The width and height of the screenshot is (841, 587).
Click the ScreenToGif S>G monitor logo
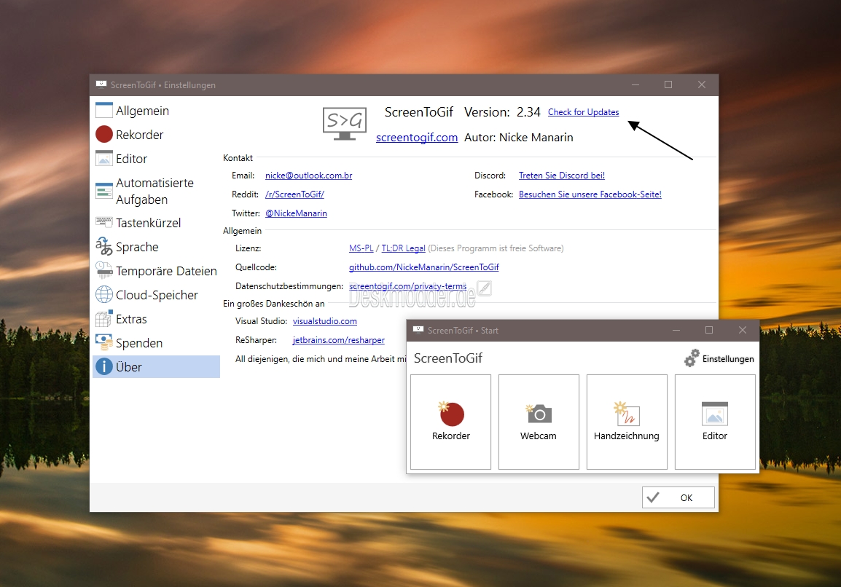tap(344, 124)
